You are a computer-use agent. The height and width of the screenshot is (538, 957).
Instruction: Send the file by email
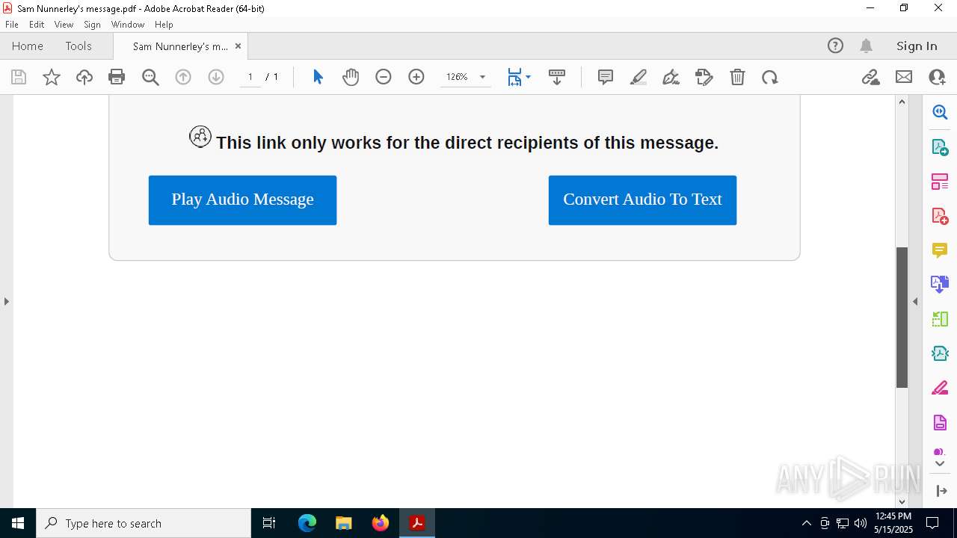904,77
